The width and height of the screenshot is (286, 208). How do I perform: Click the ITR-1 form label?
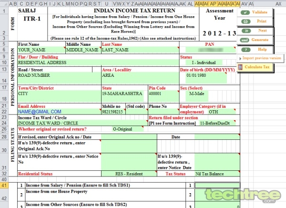[32, 19]
